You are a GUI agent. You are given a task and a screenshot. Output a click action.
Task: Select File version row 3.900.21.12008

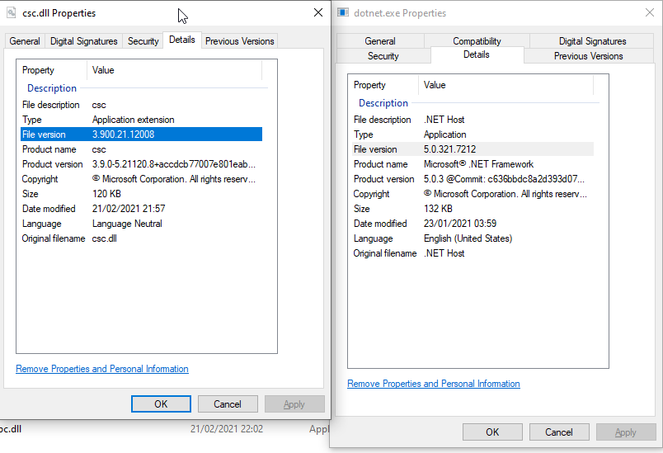coord(141,134)
